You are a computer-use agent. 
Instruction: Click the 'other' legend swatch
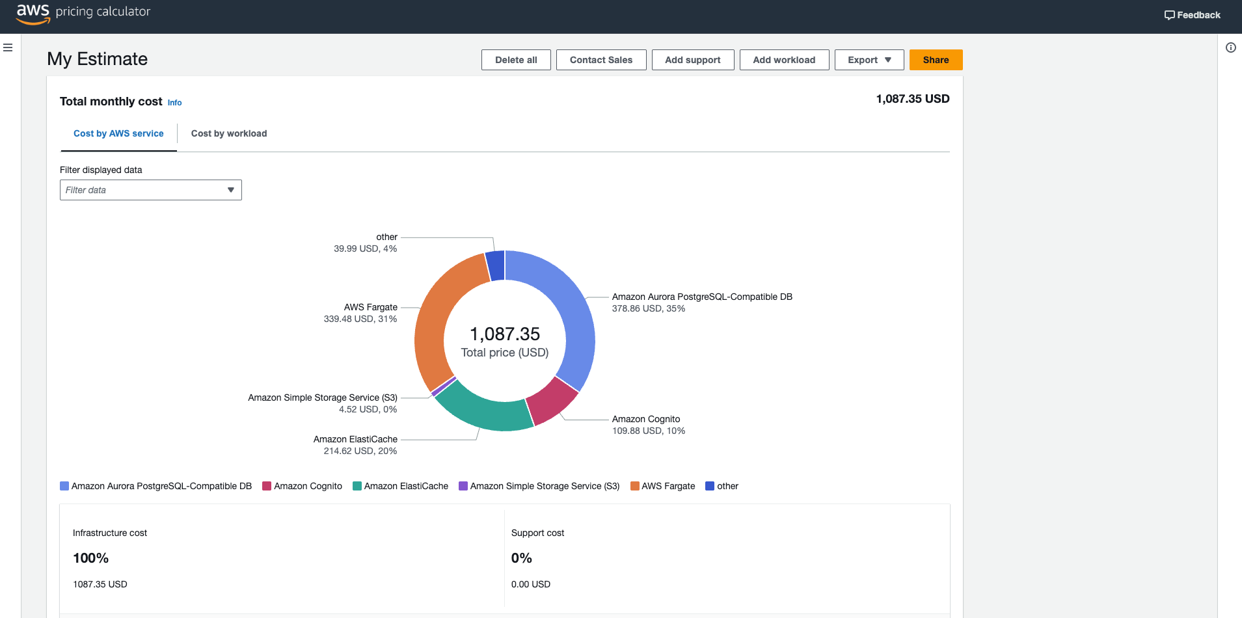coord(710,486)
